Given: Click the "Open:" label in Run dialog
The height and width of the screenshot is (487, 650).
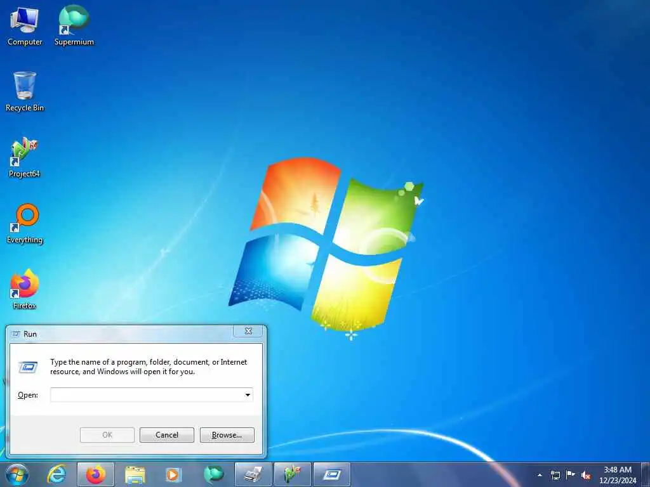Looking at the screenshot, I should (x=28, y=395).
